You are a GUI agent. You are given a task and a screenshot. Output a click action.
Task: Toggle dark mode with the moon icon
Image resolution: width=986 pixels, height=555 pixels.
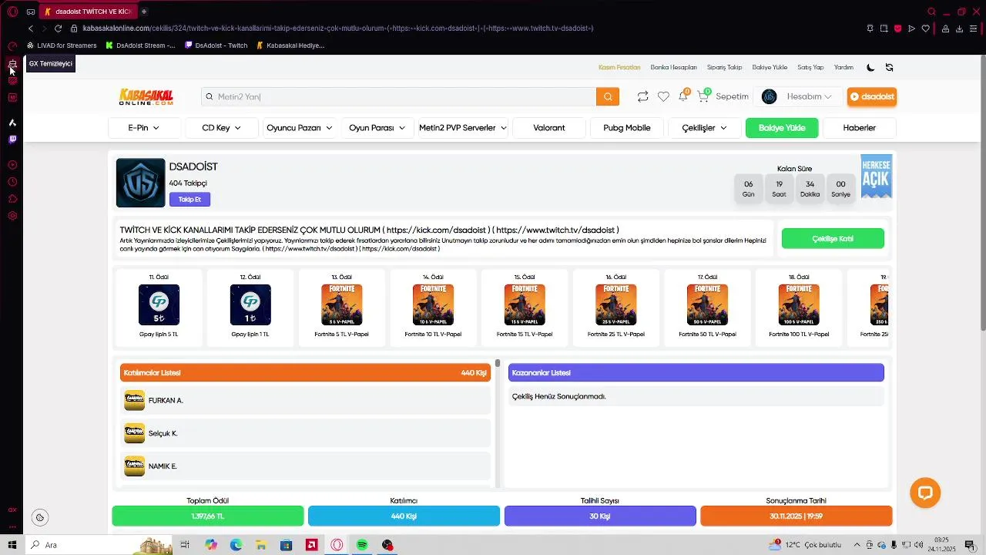tap(870, 67)
